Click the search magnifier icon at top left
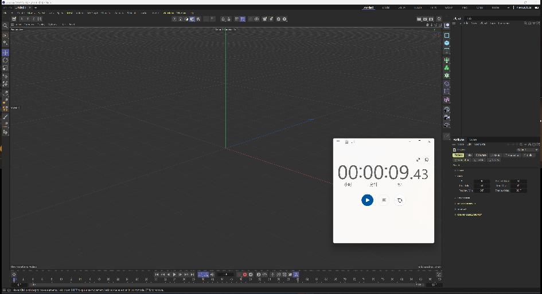Screen dimensions: 542x294 pyautogui.click(x=5, y=26)
